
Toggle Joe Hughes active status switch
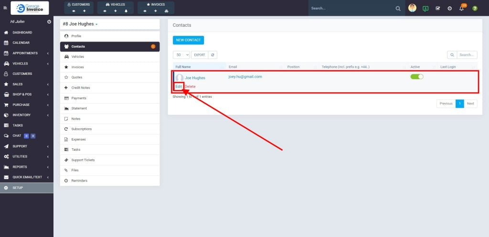pos(417,77)
